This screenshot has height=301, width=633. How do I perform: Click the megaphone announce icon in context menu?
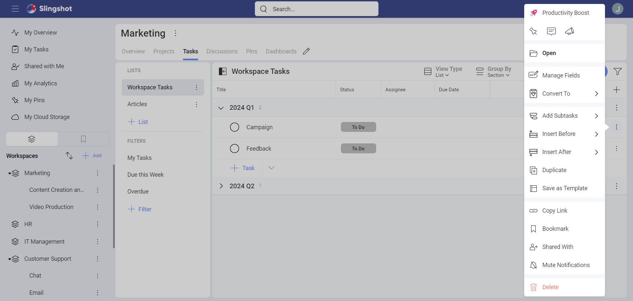coord(569,31)
